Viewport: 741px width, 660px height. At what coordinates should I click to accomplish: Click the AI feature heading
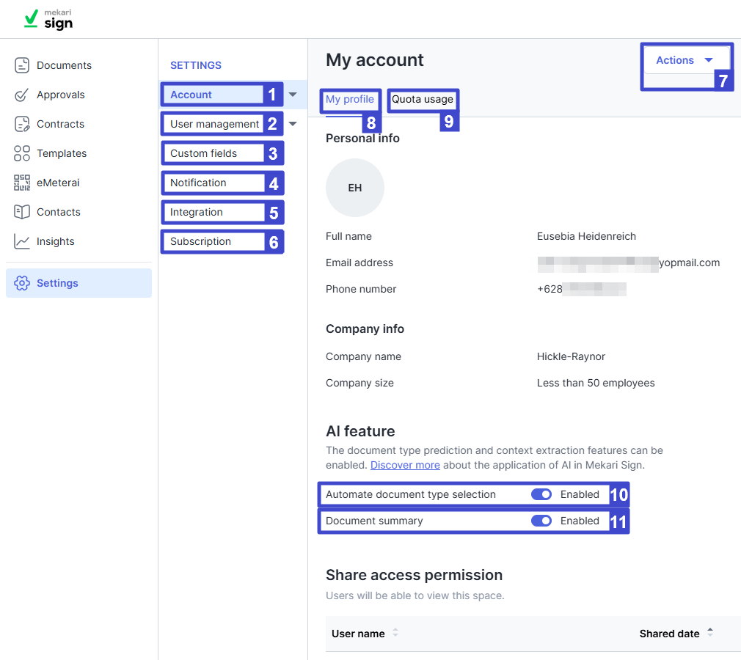[x=360, y=431]
